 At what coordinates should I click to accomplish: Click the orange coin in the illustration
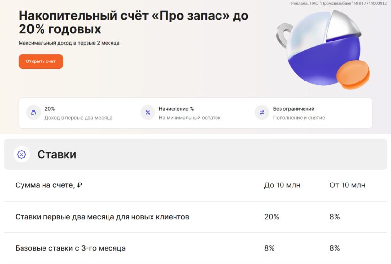pyautogui.click(x=353, y=75)
